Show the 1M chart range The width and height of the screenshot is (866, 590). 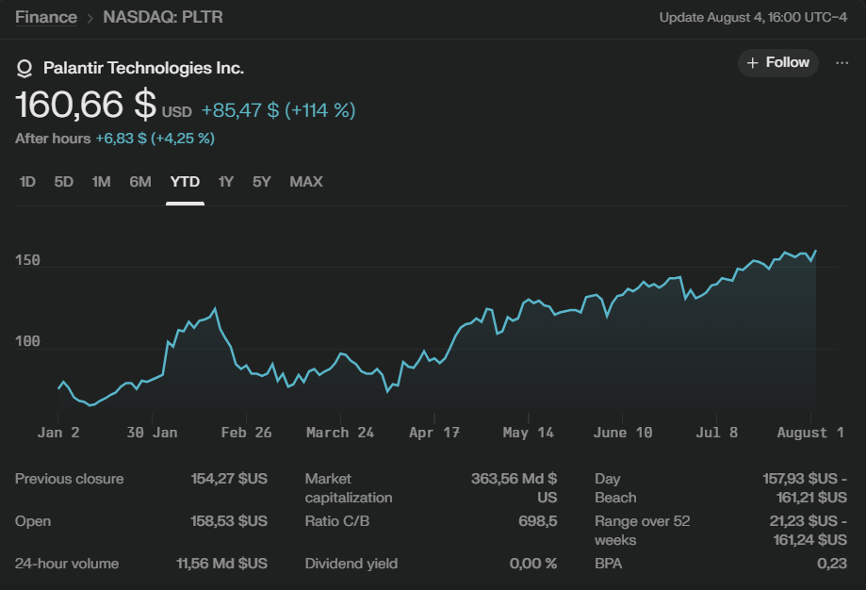tap(101, 181)
